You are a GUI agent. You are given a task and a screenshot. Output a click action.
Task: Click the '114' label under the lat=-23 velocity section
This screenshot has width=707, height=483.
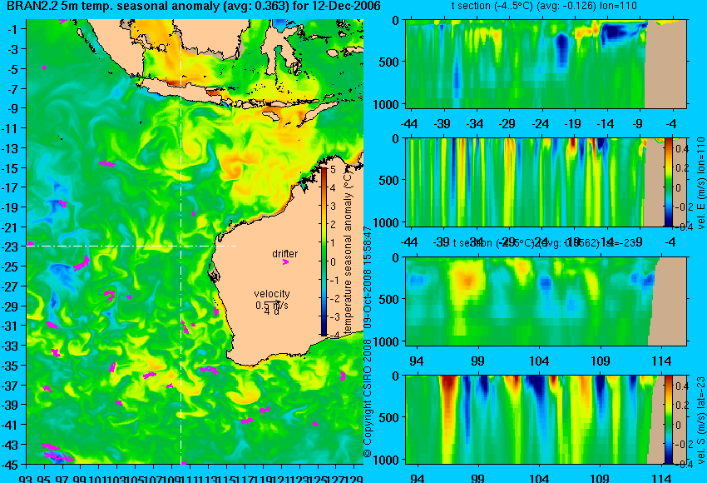pyautogui.click(x=661, y=478)
